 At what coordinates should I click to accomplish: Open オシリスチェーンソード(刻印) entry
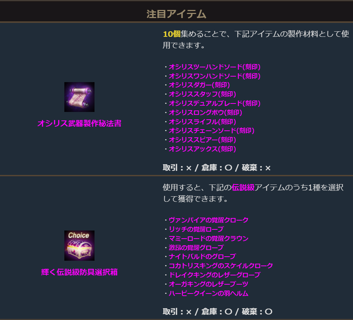click(211, 131)
